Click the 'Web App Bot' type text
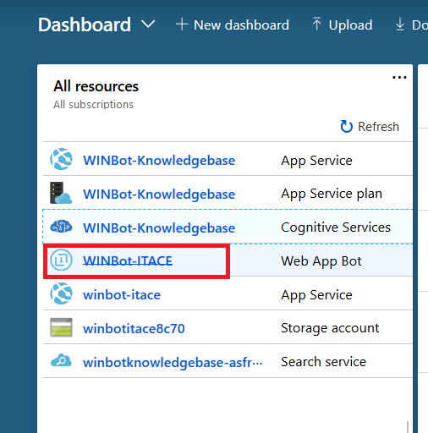Viewport: 428px width, 433px height. coord(321,261)
